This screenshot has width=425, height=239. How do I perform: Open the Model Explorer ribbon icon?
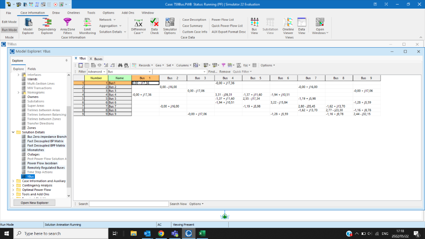pyautogui.click(x=28, y=26)
